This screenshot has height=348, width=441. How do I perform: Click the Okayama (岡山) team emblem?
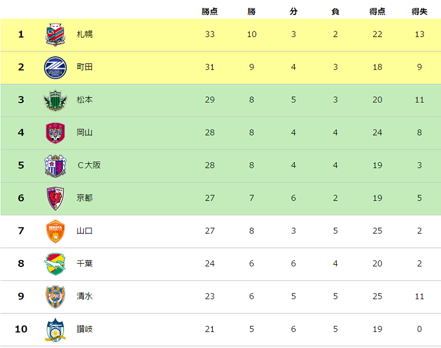coord(55,133)
